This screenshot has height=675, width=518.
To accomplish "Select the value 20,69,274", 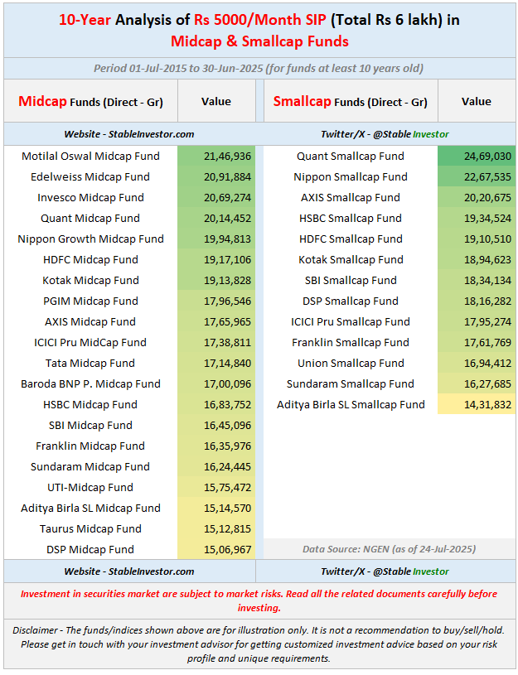I will (227, 197).
